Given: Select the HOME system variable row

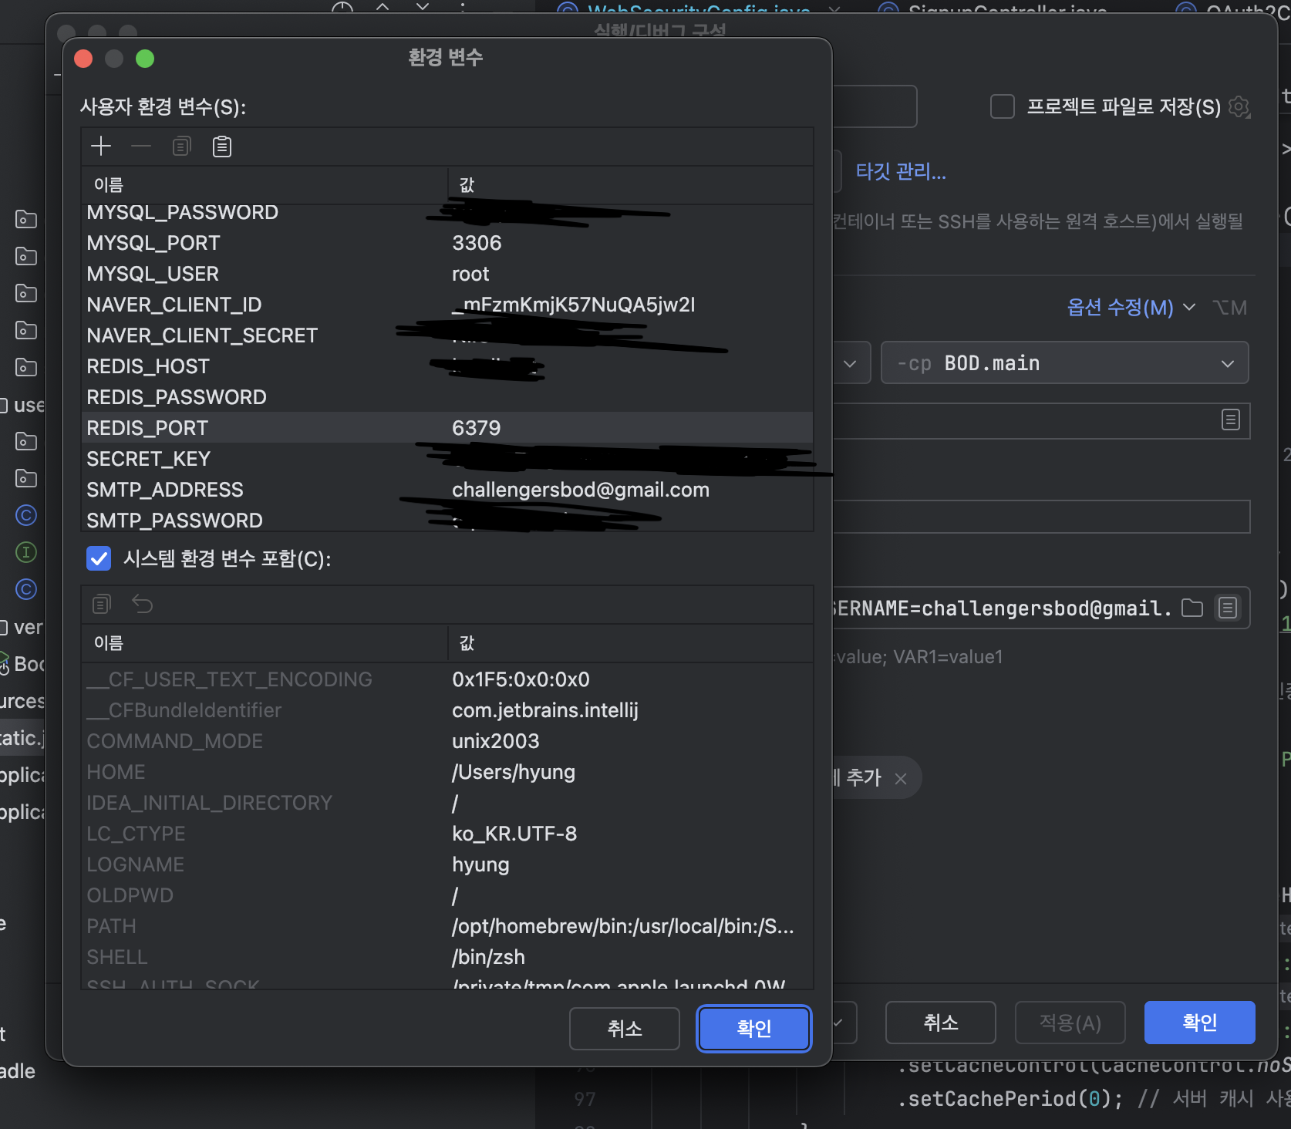Looking at the screenshot, I should (x=447, y=772).
